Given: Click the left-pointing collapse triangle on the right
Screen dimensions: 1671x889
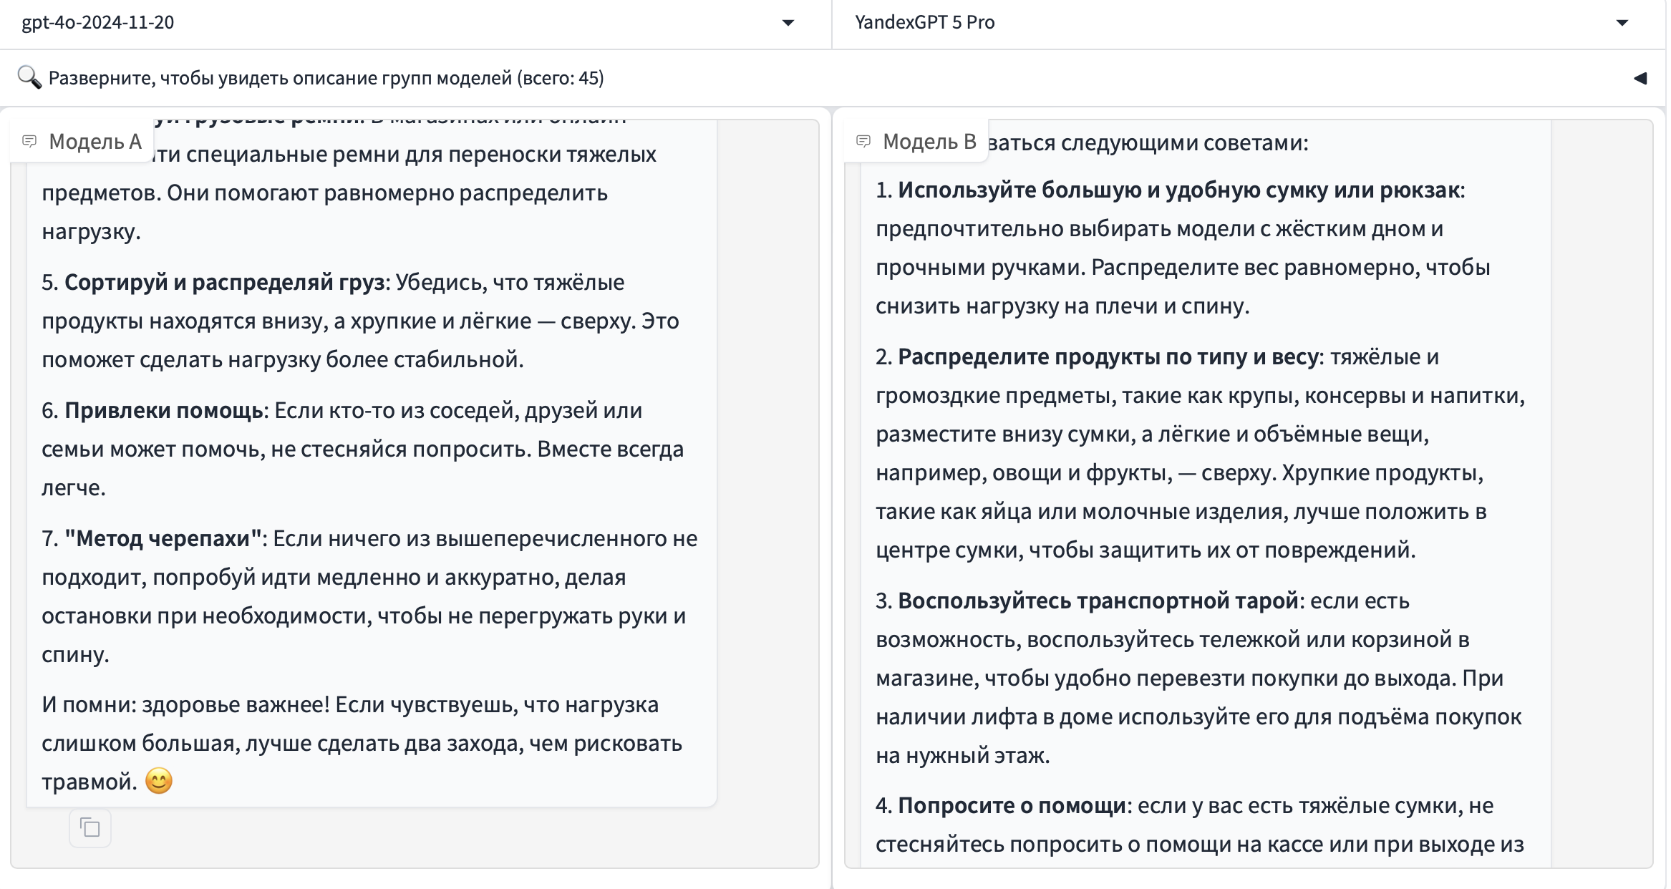Looking at the screenshot, I should pos(1640,77).
